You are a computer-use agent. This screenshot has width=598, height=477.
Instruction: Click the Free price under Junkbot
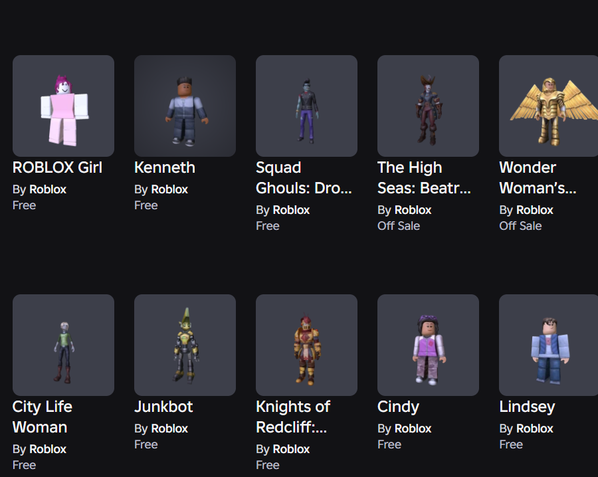146,444
